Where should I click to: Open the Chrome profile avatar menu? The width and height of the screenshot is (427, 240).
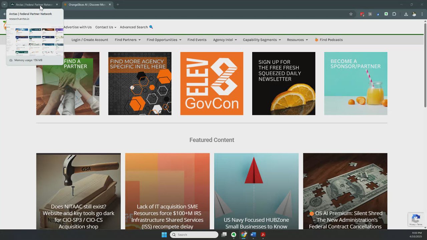tap(414, 14)
